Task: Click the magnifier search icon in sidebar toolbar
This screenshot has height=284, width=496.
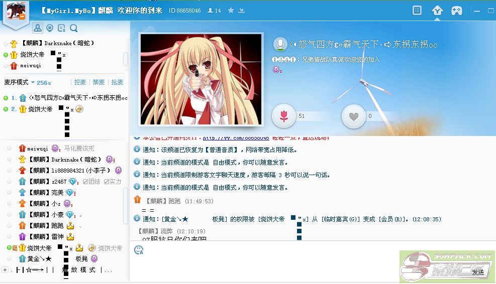Action: click(74, 28)
